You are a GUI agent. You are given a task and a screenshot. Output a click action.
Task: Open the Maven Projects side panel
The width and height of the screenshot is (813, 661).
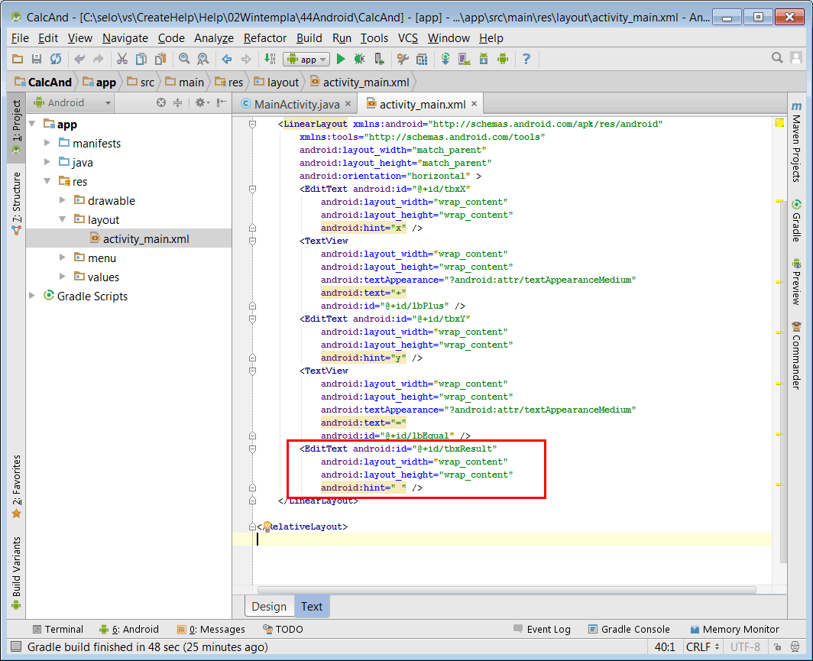click(796, 141)
